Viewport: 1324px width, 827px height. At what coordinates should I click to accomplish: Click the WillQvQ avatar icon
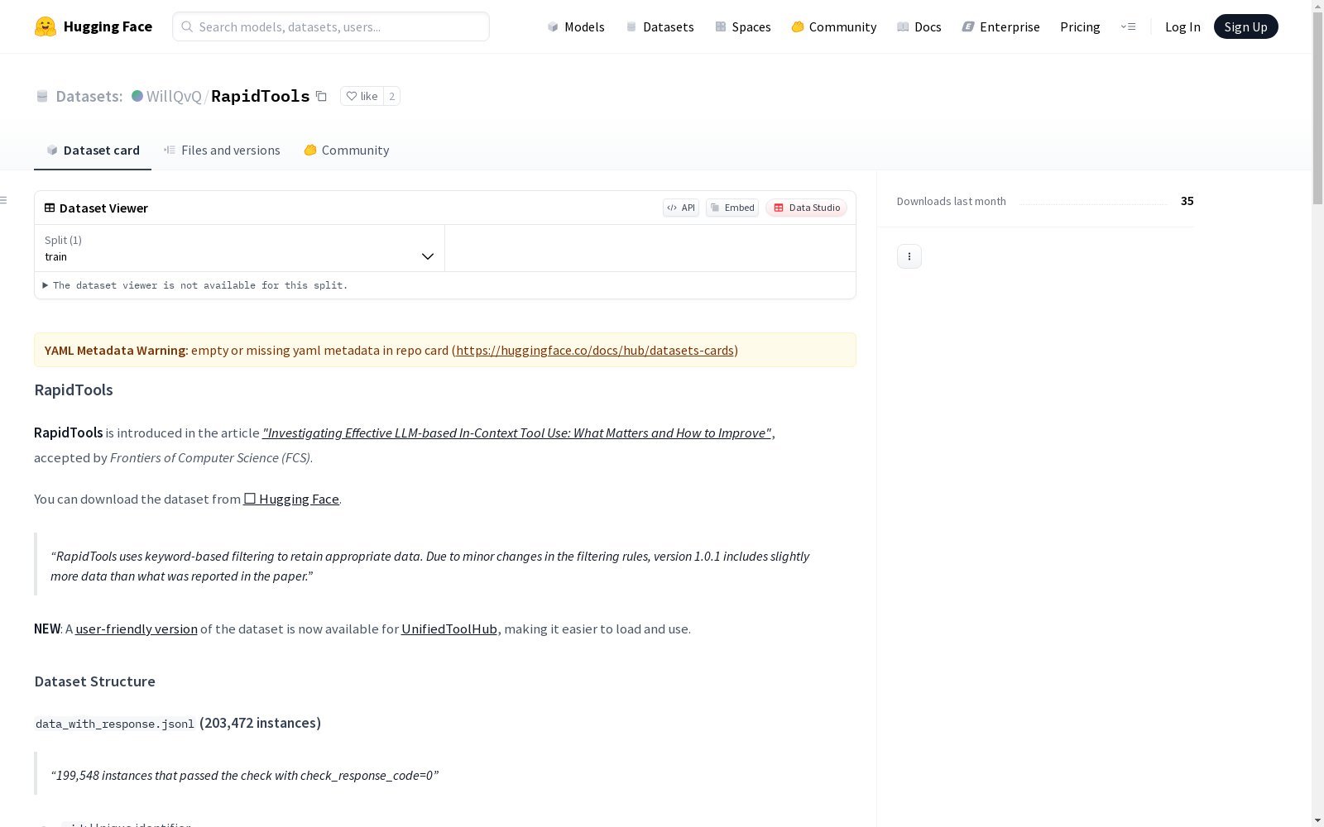coord(137,96)
